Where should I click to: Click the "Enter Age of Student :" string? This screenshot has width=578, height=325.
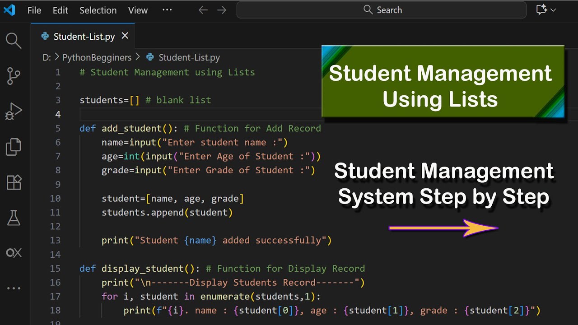(244, 156)
